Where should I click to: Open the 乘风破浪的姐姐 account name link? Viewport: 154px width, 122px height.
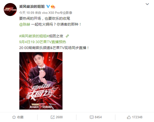pos(32,6)
